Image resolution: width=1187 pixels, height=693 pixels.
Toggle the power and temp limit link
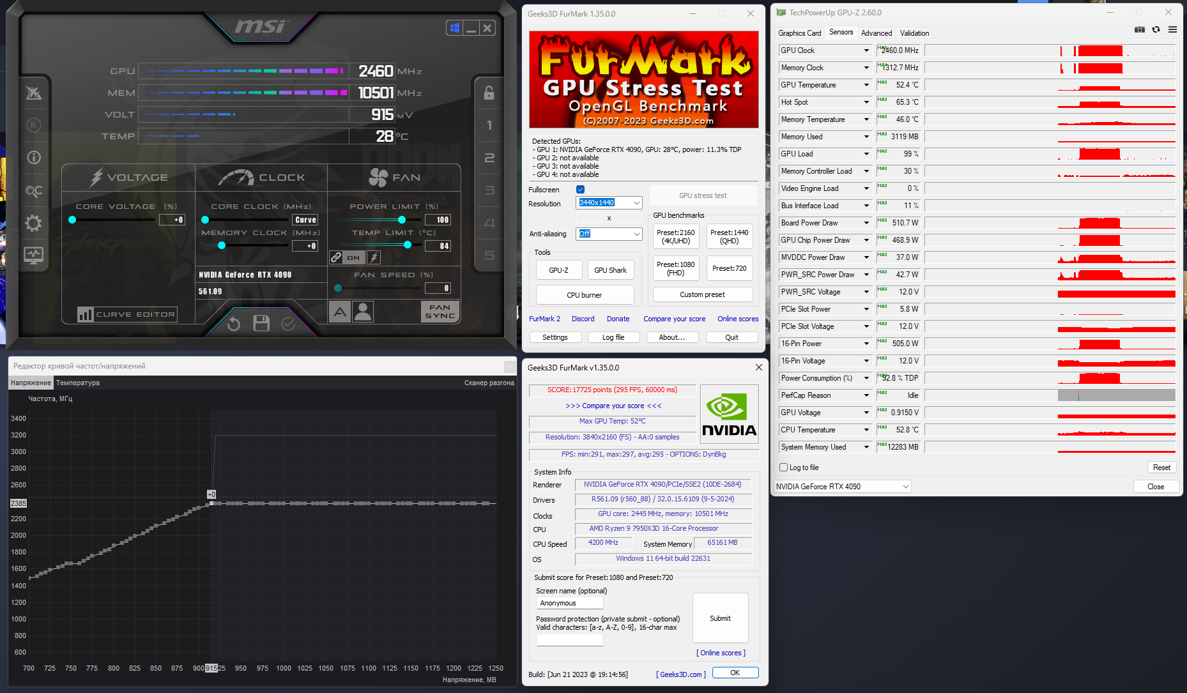(336, 257)
